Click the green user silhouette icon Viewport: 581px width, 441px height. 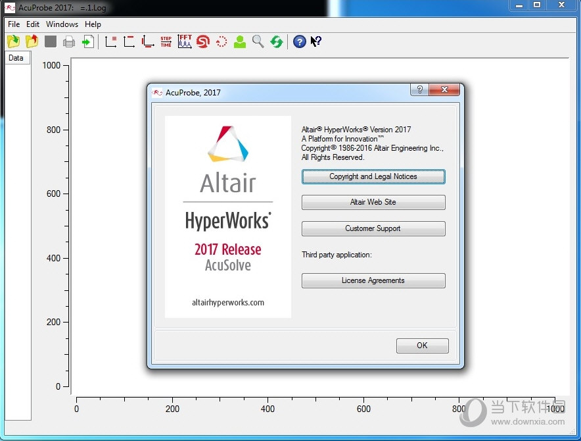pos(240,41)
